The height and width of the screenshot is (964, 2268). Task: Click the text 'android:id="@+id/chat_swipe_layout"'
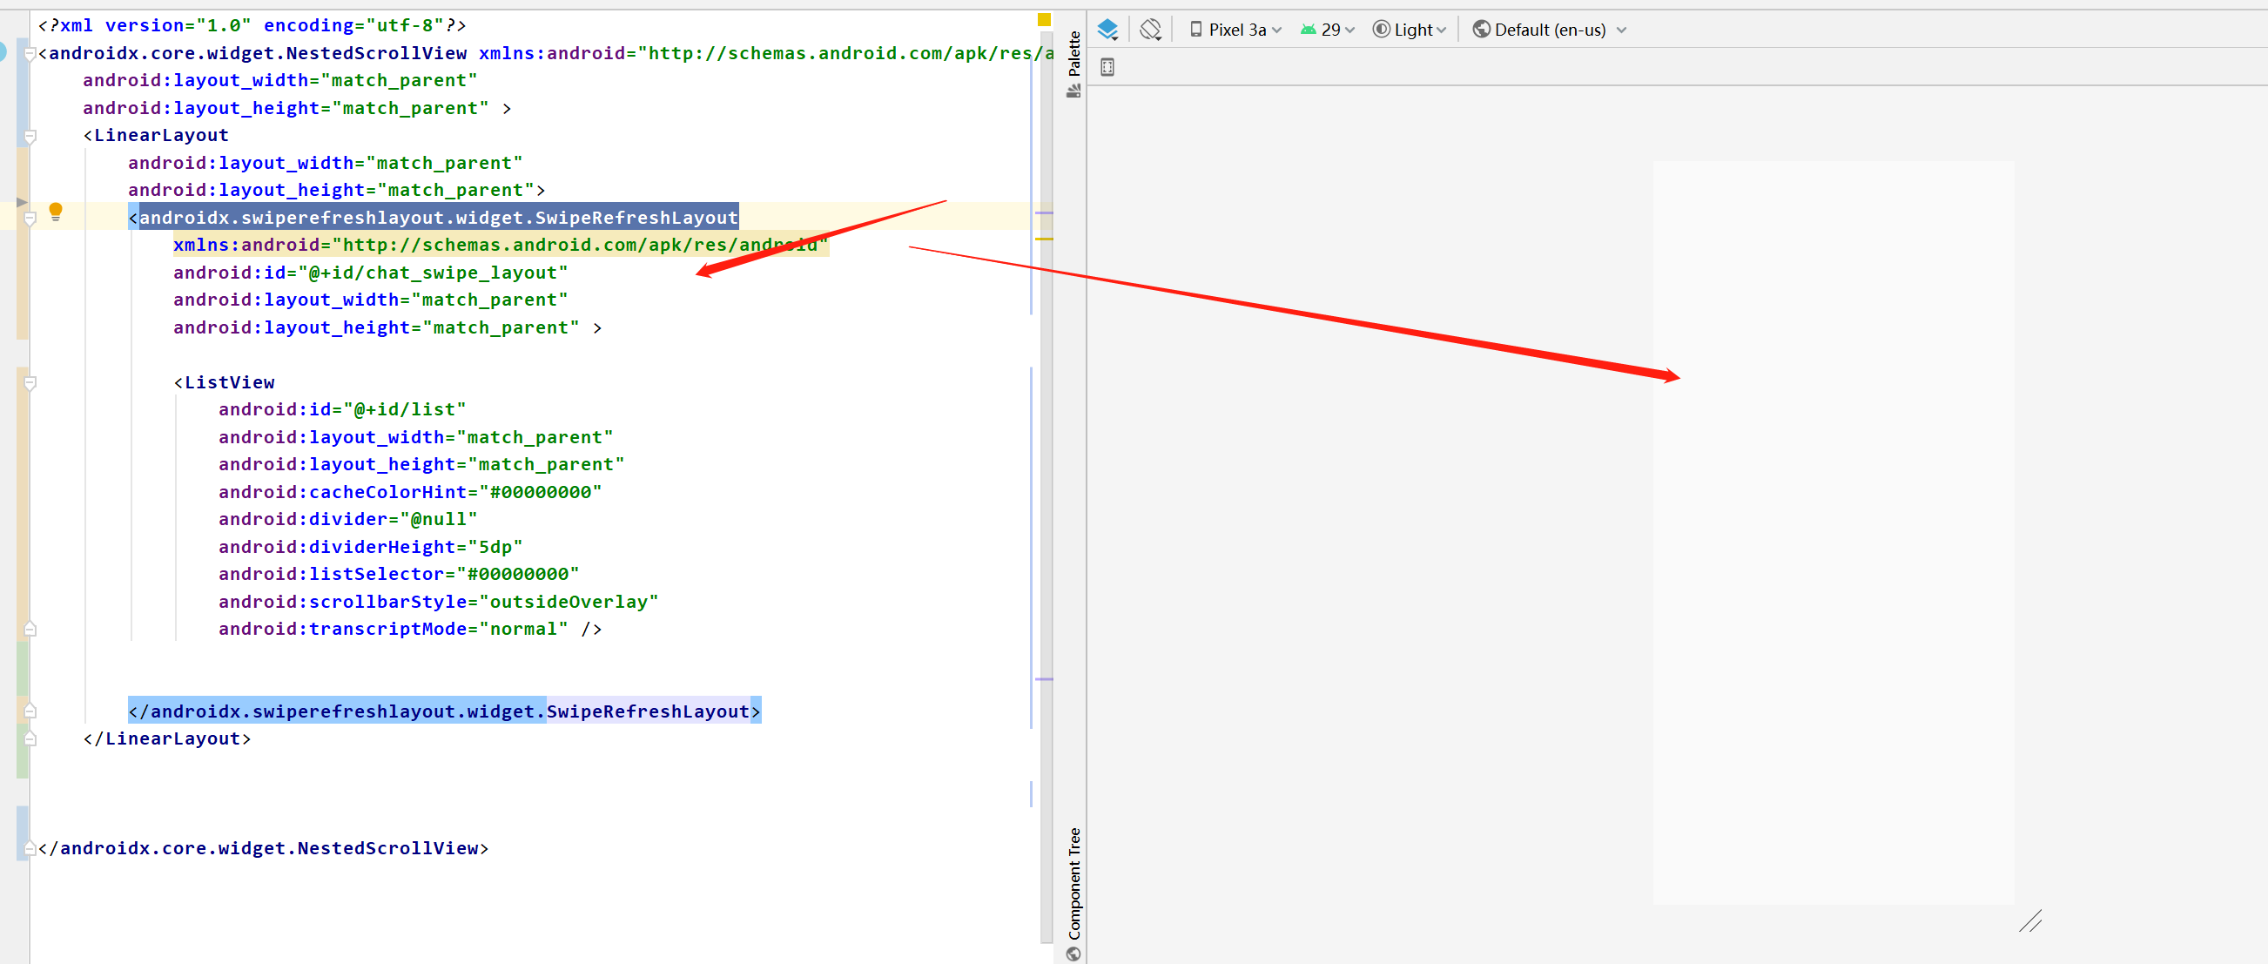(371, 273)
